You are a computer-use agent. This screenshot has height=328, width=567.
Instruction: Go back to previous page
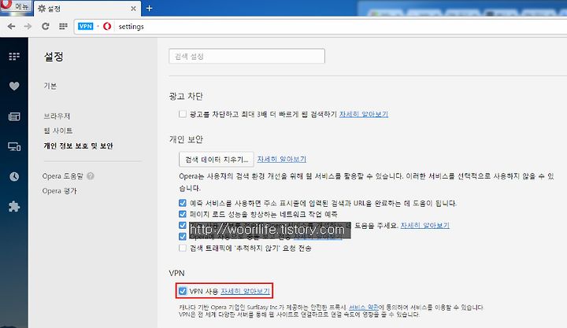12,27
